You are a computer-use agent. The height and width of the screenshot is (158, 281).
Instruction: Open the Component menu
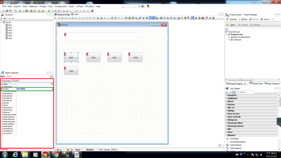(x=60, y=6)
